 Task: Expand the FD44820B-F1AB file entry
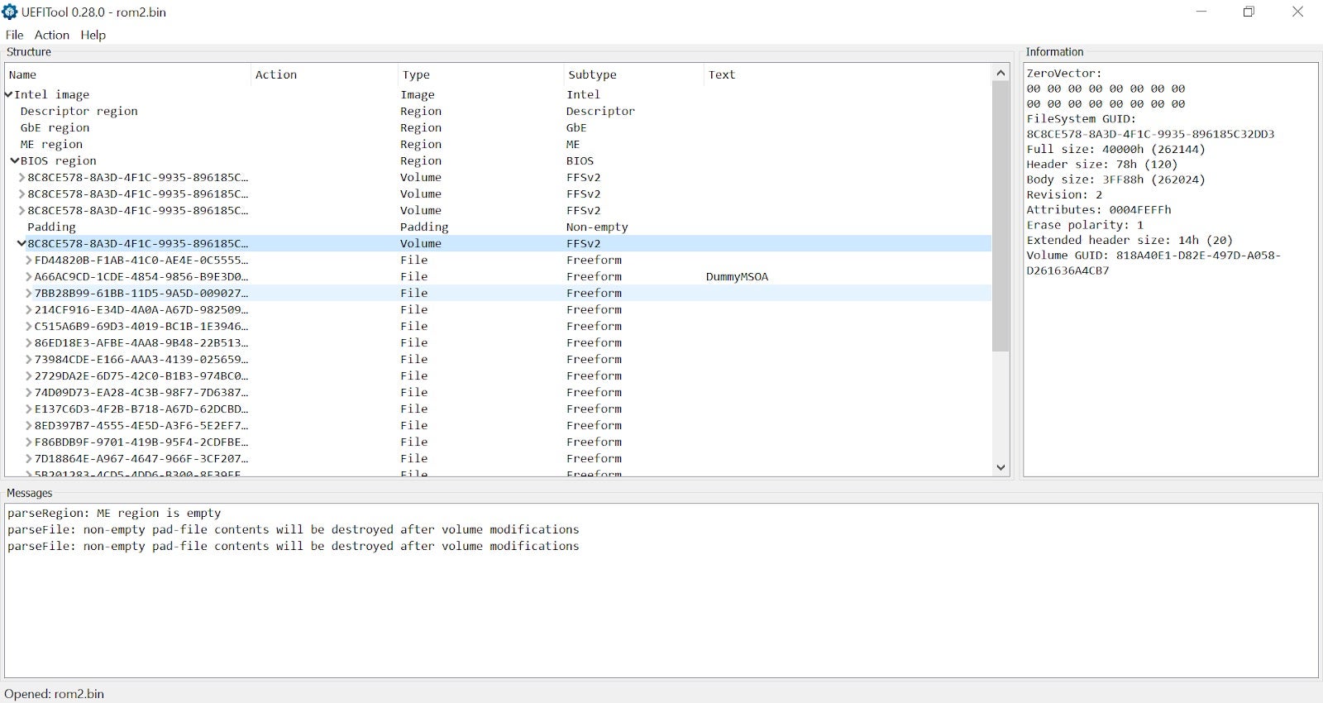[x=29, y=261]
